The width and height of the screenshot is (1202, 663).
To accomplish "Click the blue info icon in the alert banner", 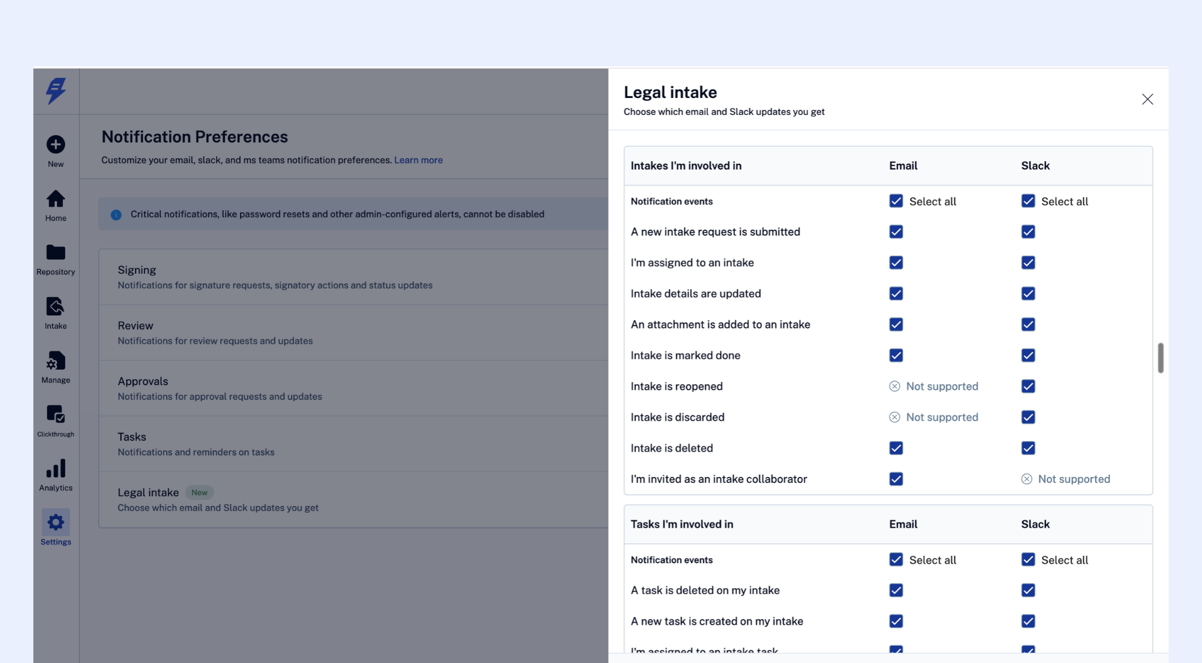I will (x=116, y=215).
